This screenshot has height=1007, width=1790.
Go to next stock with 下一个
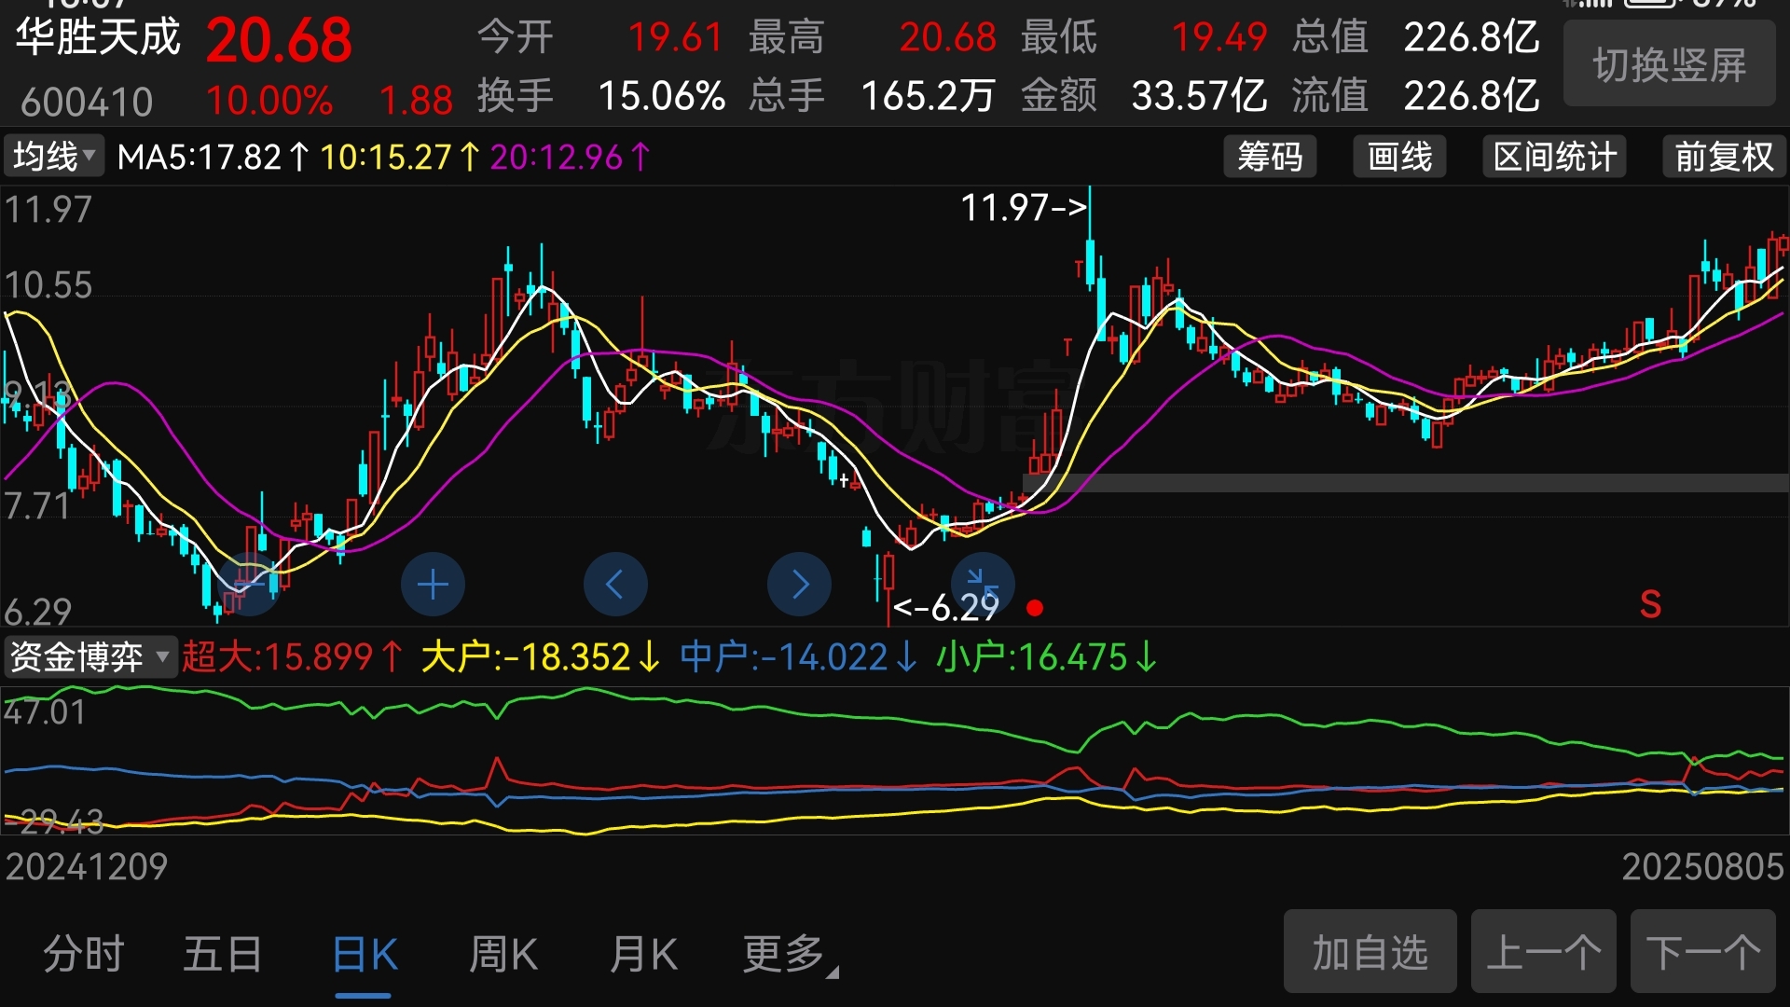pos(1703,952)
